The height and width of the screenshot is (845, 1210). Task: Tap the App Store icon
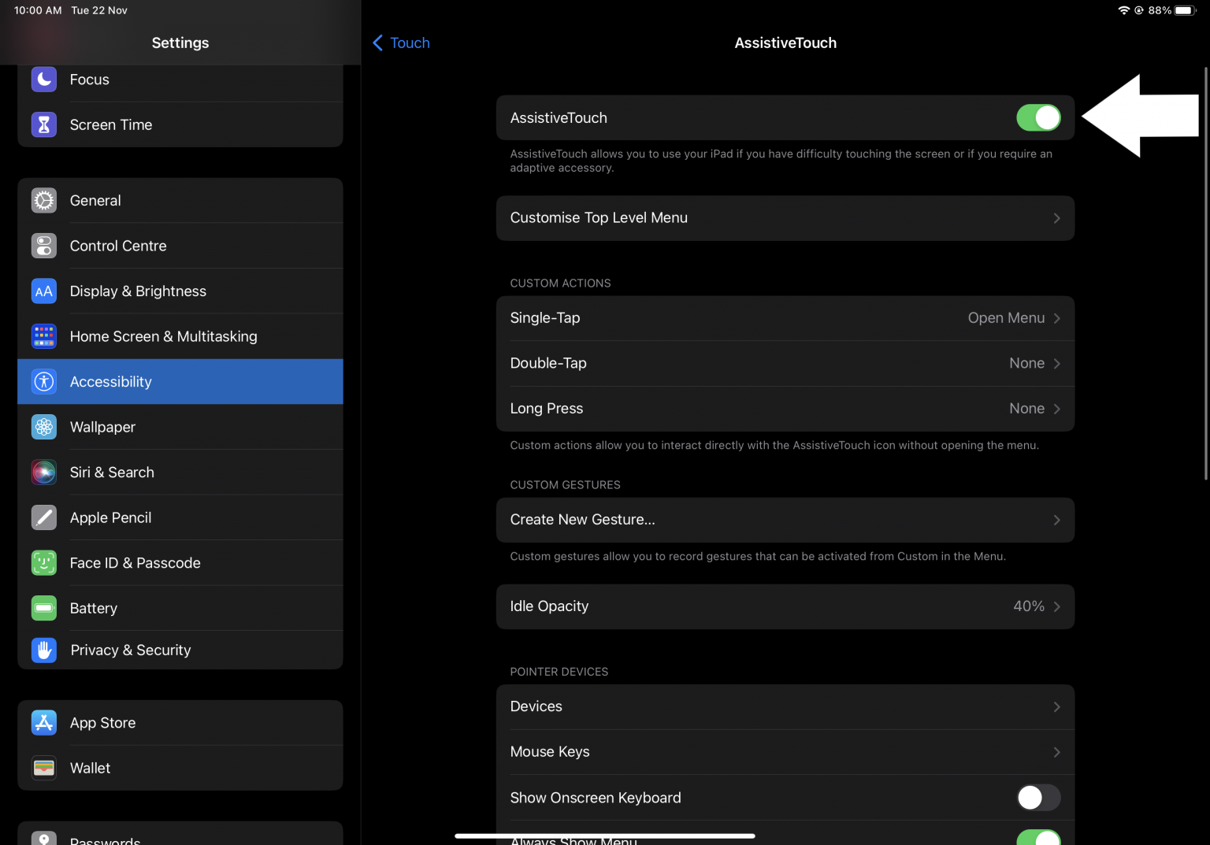(x=44, y=723)
